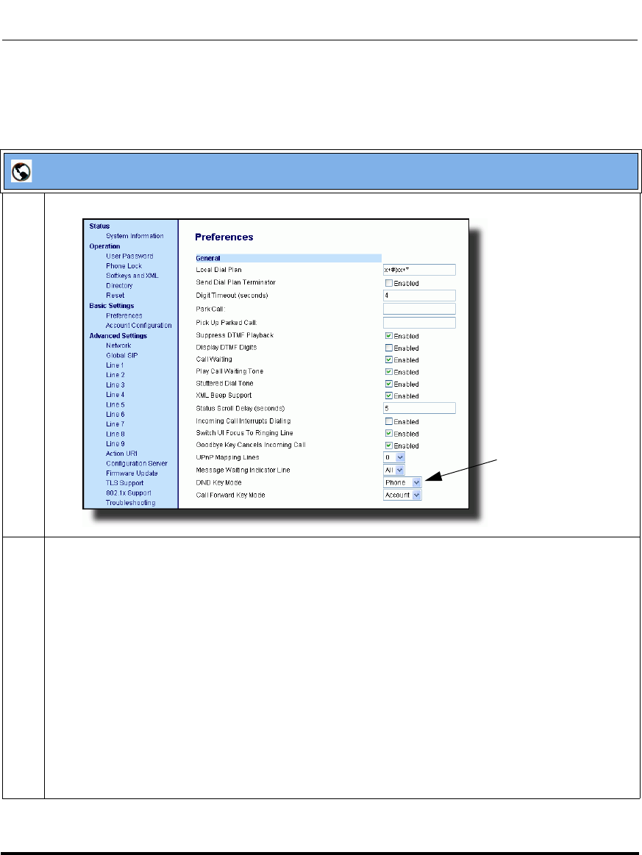Image resolution: width=642 pixels, height=855 pixels.
Task: Navigate to Troubleshooting in sidebar
Action: [x=130, y=503]
